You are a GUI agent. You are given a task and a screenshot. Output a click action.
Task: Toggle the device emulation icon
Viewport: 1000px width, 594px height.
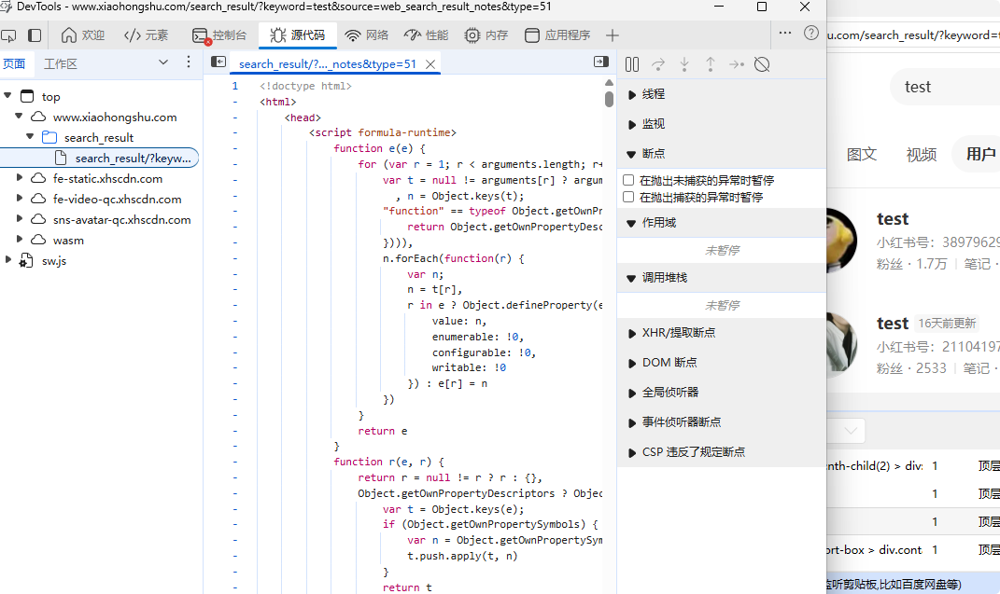click(x=8, y=35)
